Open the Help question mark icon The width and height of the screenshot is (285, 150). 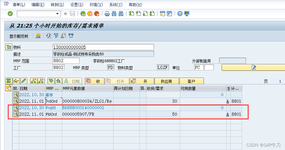(180, 14)
